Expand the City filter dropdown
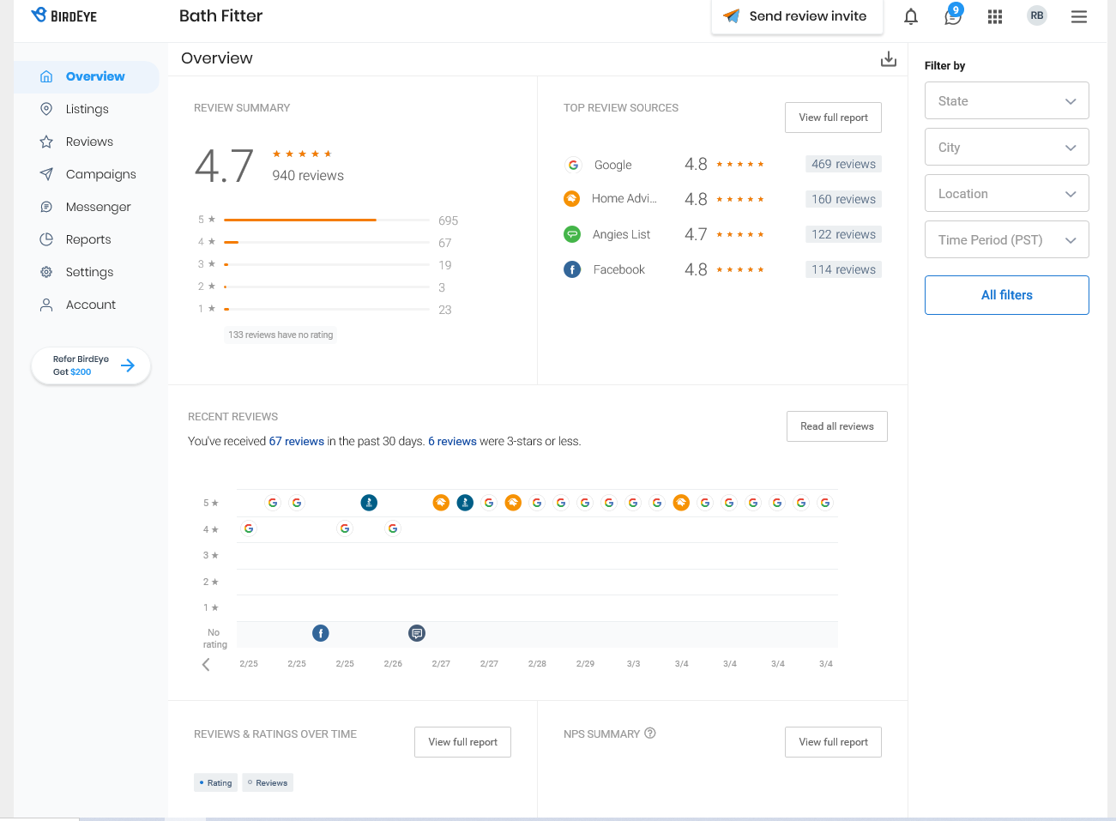The height and width of the screenshot is (821, 1116). (x=1006, y=148)
